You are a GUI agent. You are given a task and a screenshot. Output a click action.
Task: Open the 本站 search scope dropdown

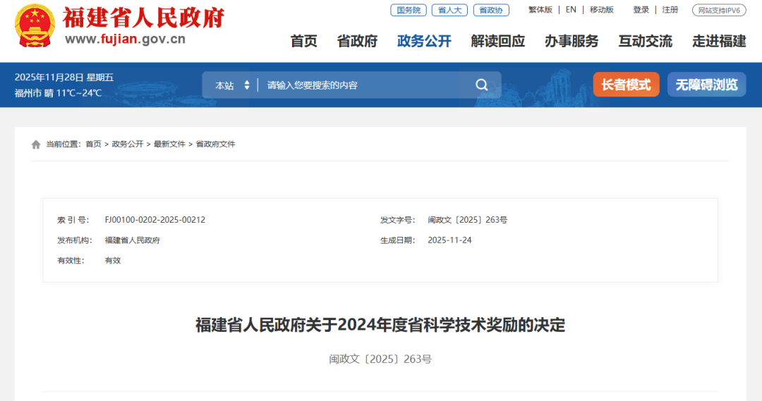(233, 85)
